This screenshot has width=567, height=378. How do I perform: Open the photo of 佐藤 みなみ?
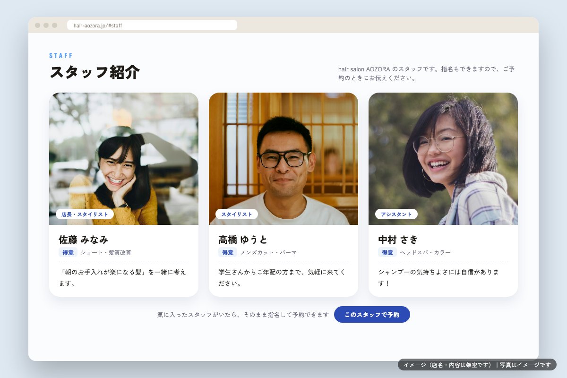(x=124, y=159)
